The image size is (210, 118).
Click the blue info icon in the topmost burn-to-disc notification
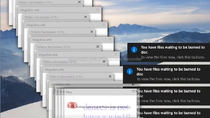tap(134, 49)
